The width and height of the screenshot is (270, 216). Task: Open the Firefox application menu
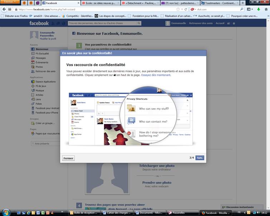pyautogui.click(x=10, y=1)
